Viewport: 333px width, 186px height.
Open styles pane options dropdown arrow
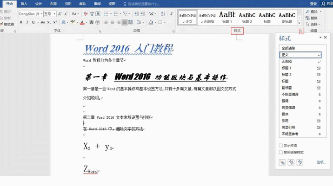320,38
